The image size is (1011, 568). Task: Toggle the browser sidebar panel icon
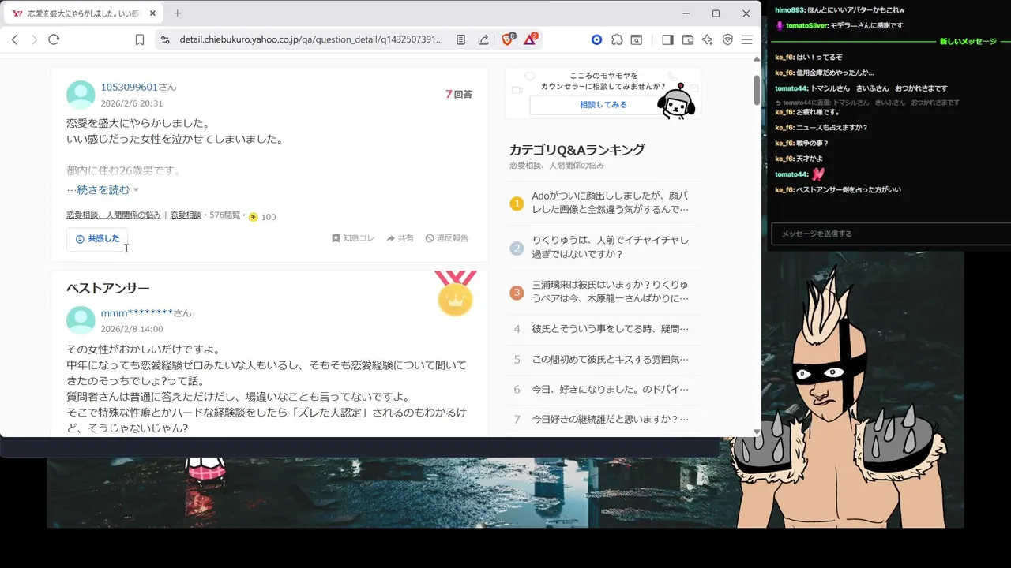tap(667, 39)
